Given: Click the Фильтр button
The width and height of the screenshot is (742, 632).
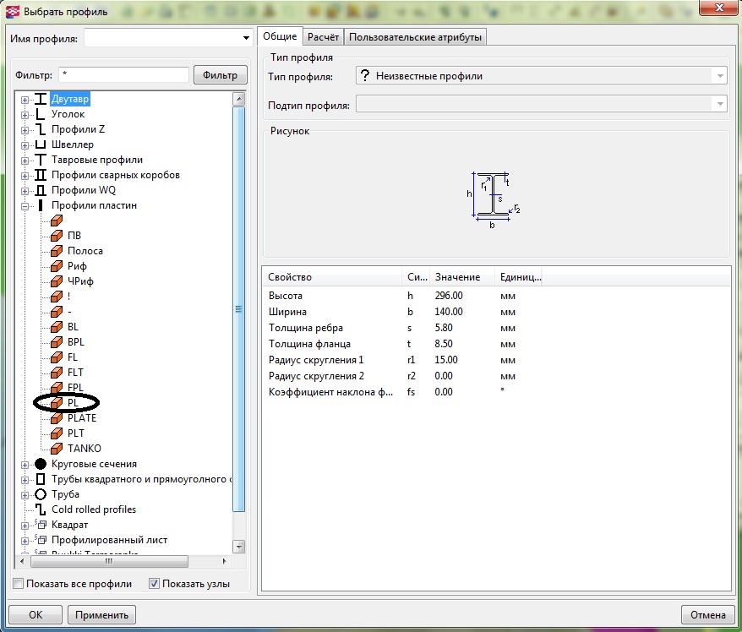Looking at the screenshot, I should (x=220, y=75).
